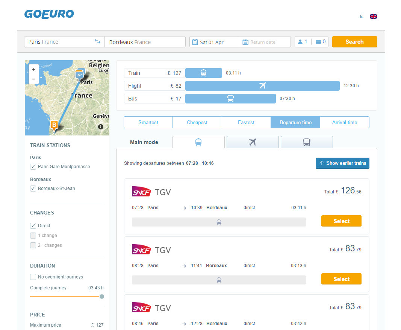The height and width of the screenshot is (330, 401).
Task: Switch main mode to flight tab
Action: pos(253,142)
